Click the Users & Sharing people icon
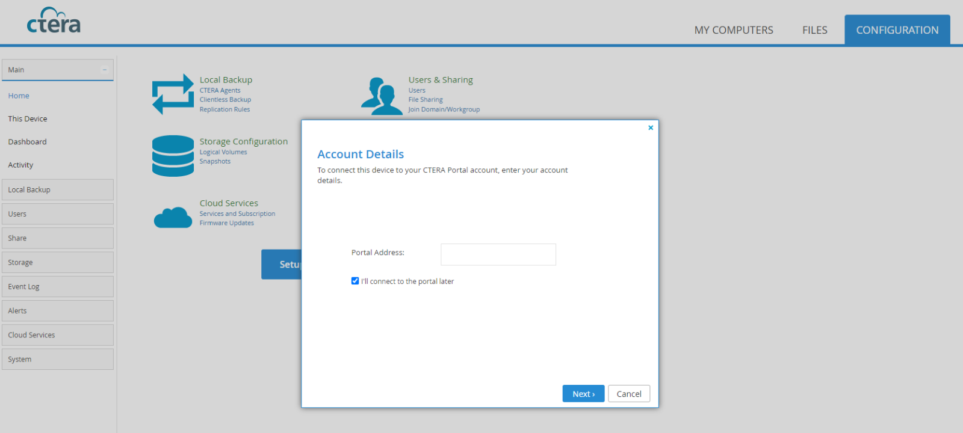 (x=382, y=96)
